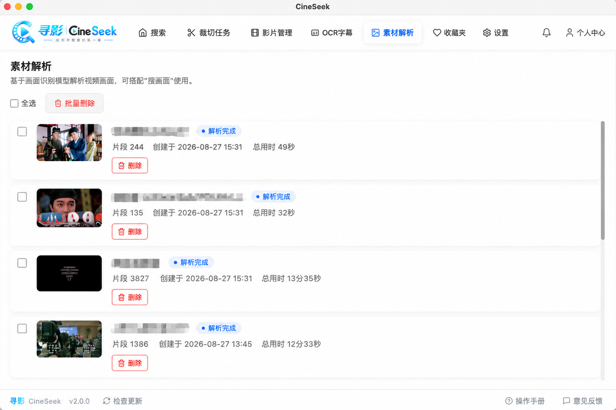Click the 寻影 CineSeek footer label

point(35,401)
